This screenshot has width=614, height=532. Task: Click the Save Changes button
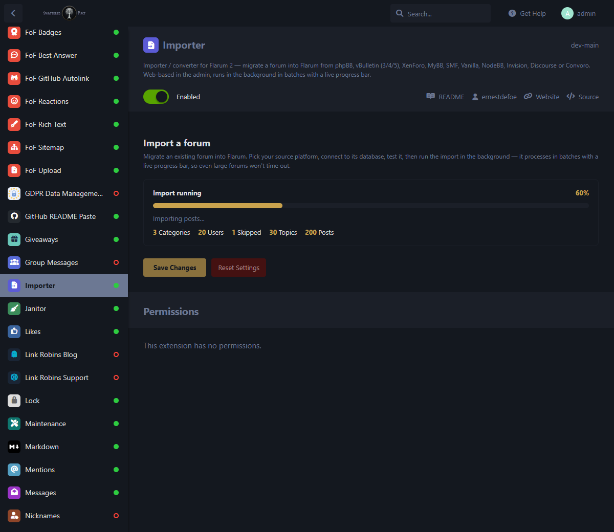(174, 268)
